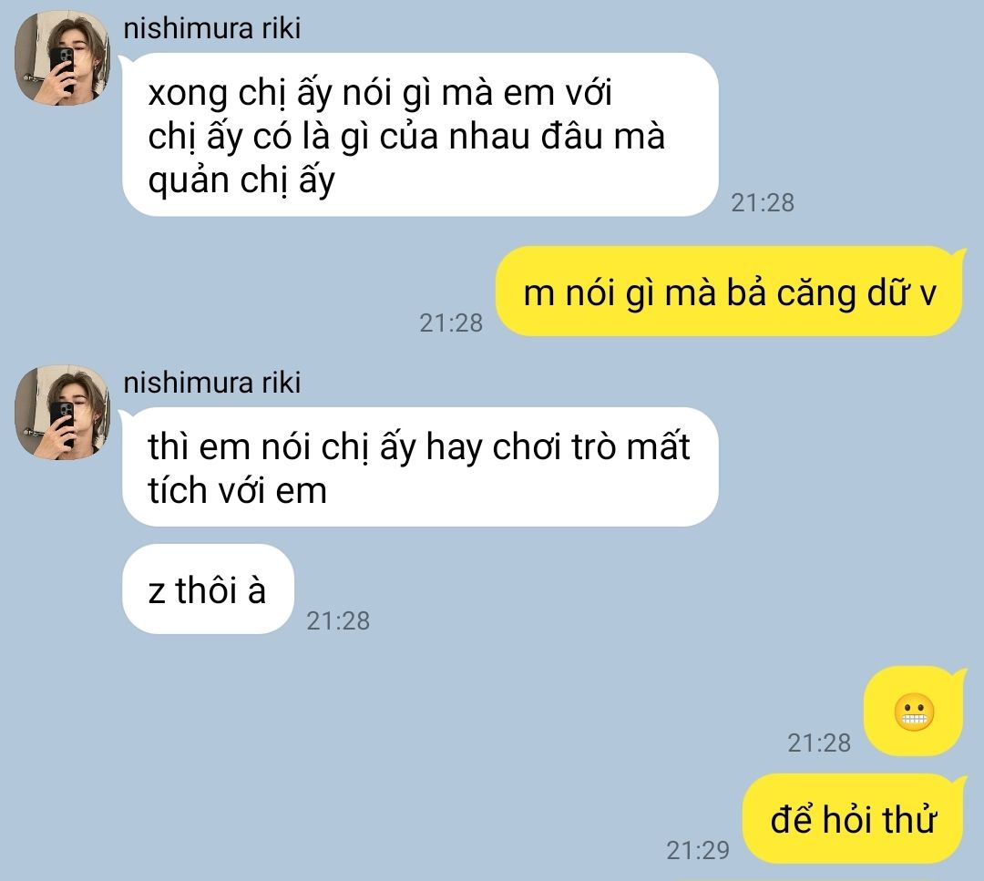Screen dimensions: 984x881
Task: Tap the 21:28 timestamp beside 'm nói gì' message
Action: coord(451,323)
